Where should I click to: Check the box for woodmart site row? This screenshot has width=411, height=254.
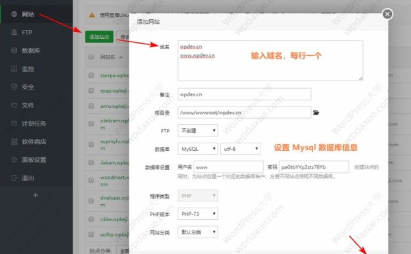click(91, 180)
